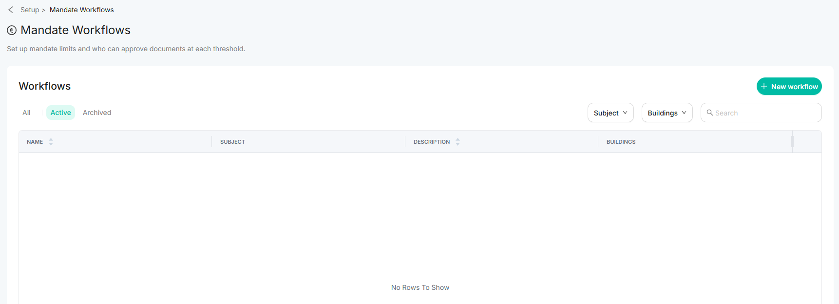Click the plus icon in New workflow
Screen dimensions: 839x304
tap(764, 86)
